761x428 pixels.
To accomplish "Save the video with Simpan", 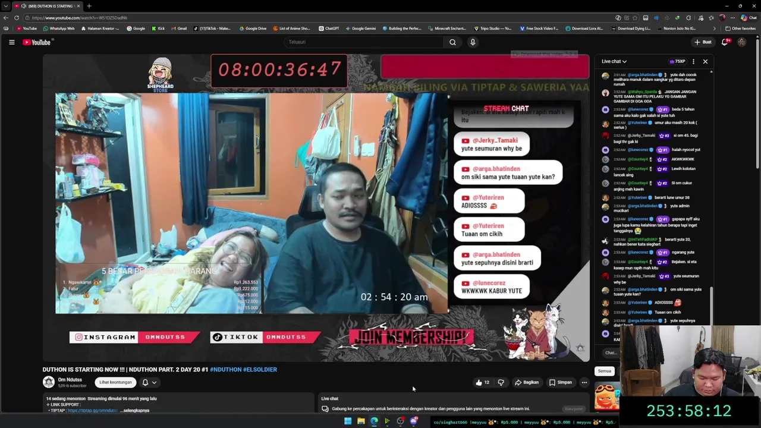I will click(561, 382).
